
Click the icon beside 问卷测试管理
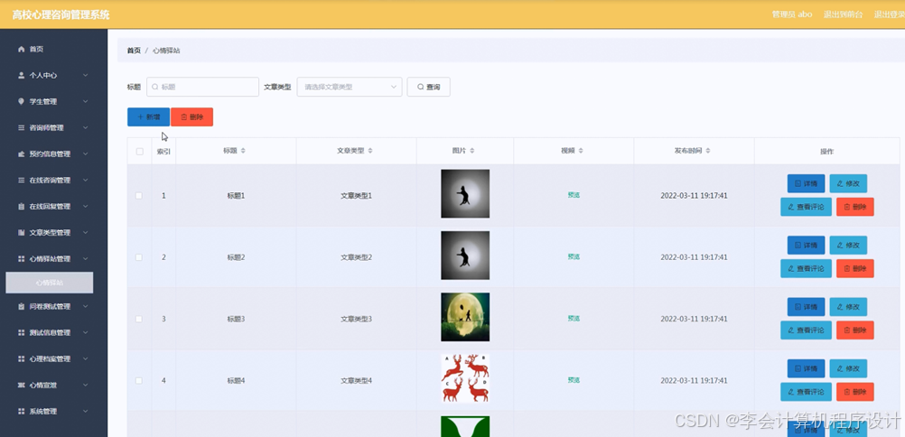click(22, 307)
